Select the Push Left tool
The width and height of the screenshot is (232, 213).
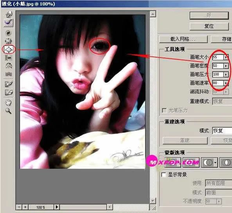[x=9, y=58]
